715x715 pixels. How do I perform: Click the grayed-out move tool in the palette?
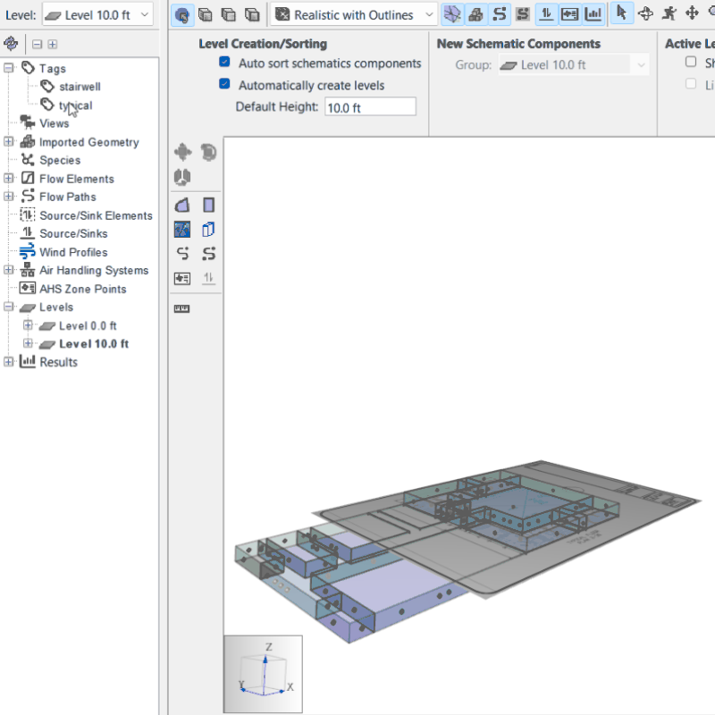click(182, 152)
